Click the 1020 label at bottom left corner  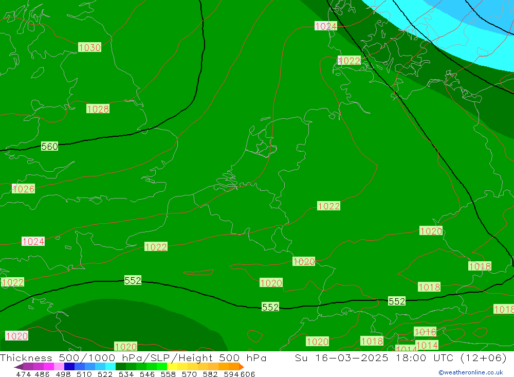(x=17, y=336)
